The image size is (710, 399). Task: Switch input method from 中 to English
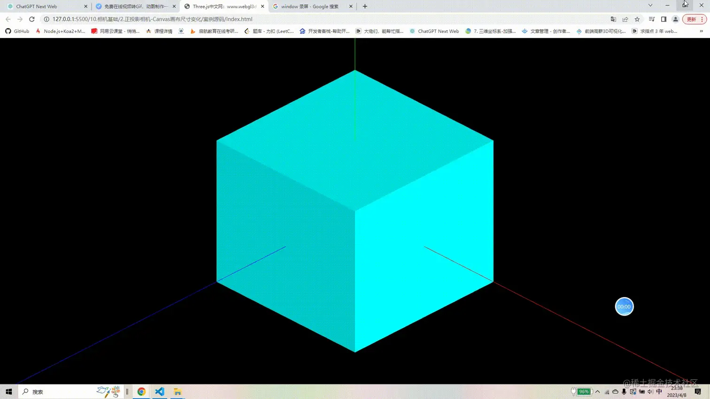point(659,391)
